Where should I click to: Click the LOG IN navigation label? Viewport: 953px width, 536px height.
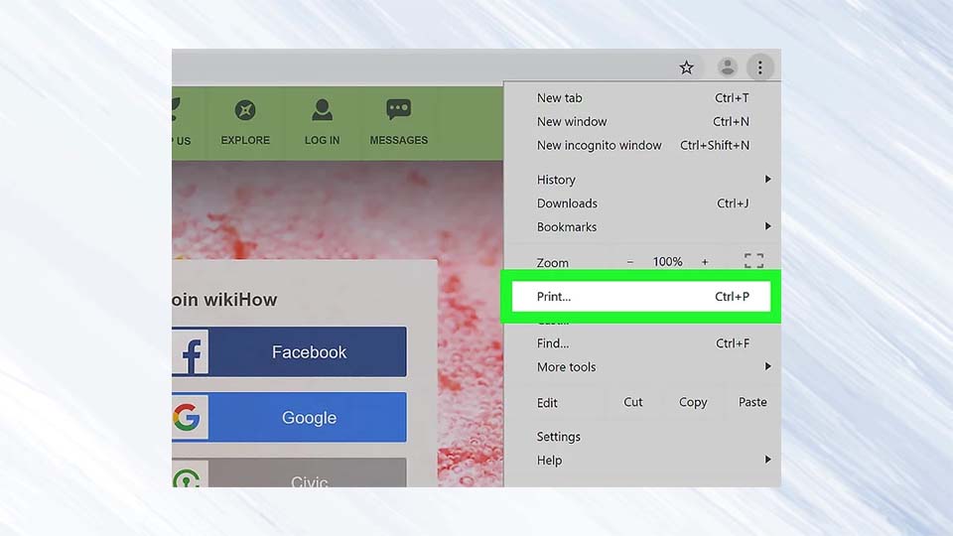pyautogui.click(x=322, y=140)
